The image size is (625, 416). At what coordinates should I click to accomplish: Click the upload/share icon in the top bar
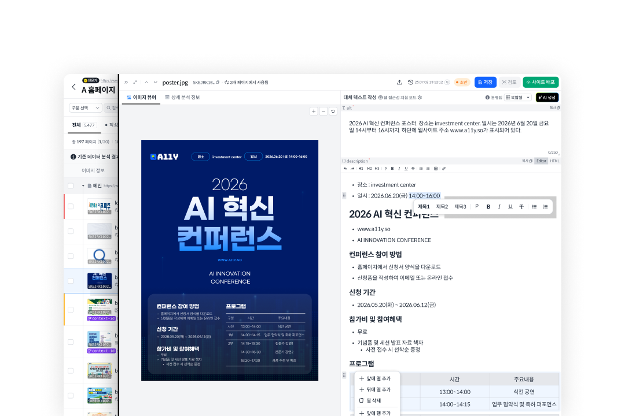[399, 82]
